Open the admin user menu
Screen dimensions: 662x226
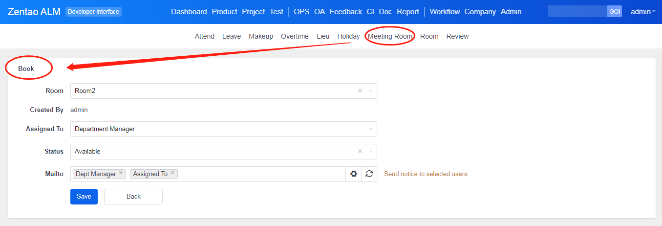[643, 12]
